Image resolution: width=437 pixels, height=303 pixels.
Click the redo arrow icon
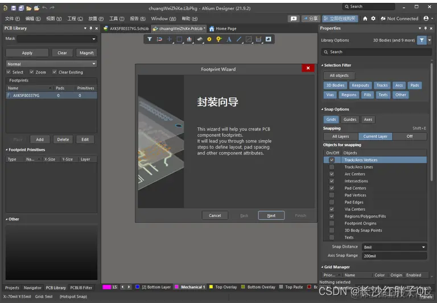click(x=52, y=8)
